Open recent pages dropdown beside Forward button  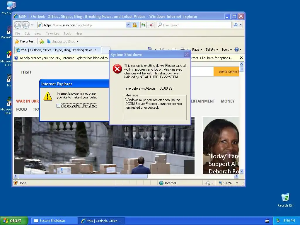[32, 25]
